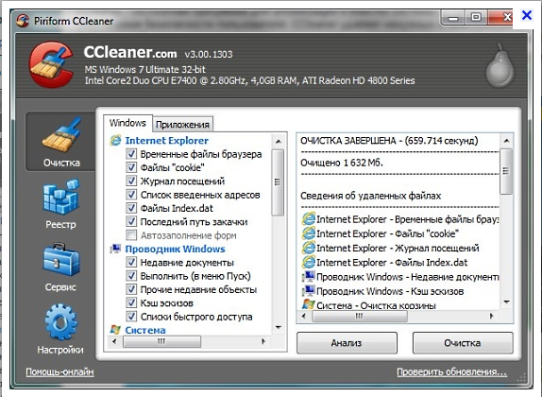Toggle Прочие недавние объекты checkbox
Image resolution: width=542 pixels, height=397 pixels.
(131, 289)
